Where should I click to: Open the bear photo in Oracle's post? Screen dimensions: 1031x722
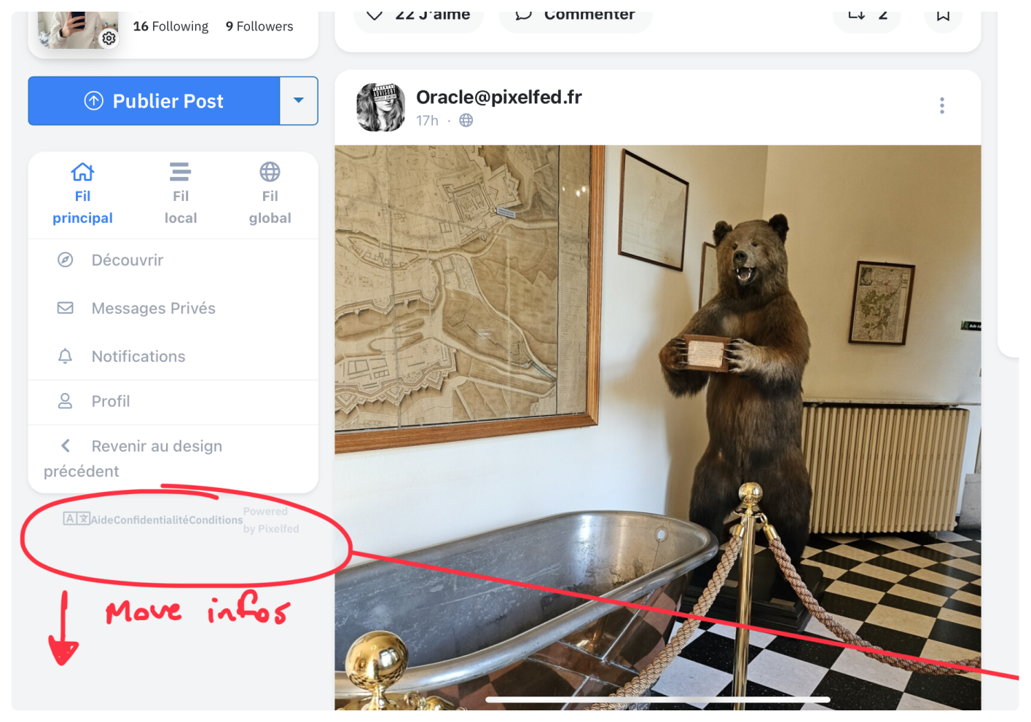pos(657,422)
